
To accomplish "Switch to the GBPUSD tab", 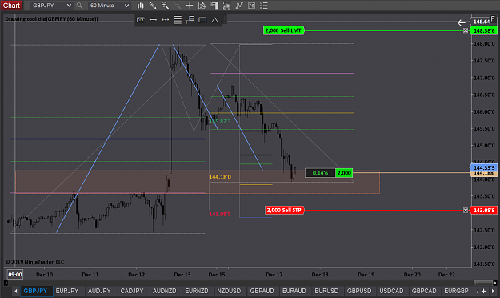I will coord(359,291).
